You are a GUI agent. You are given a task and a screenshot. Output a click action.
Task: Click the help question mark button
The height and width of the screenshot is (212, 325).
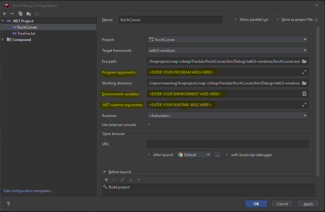[8, 204]
